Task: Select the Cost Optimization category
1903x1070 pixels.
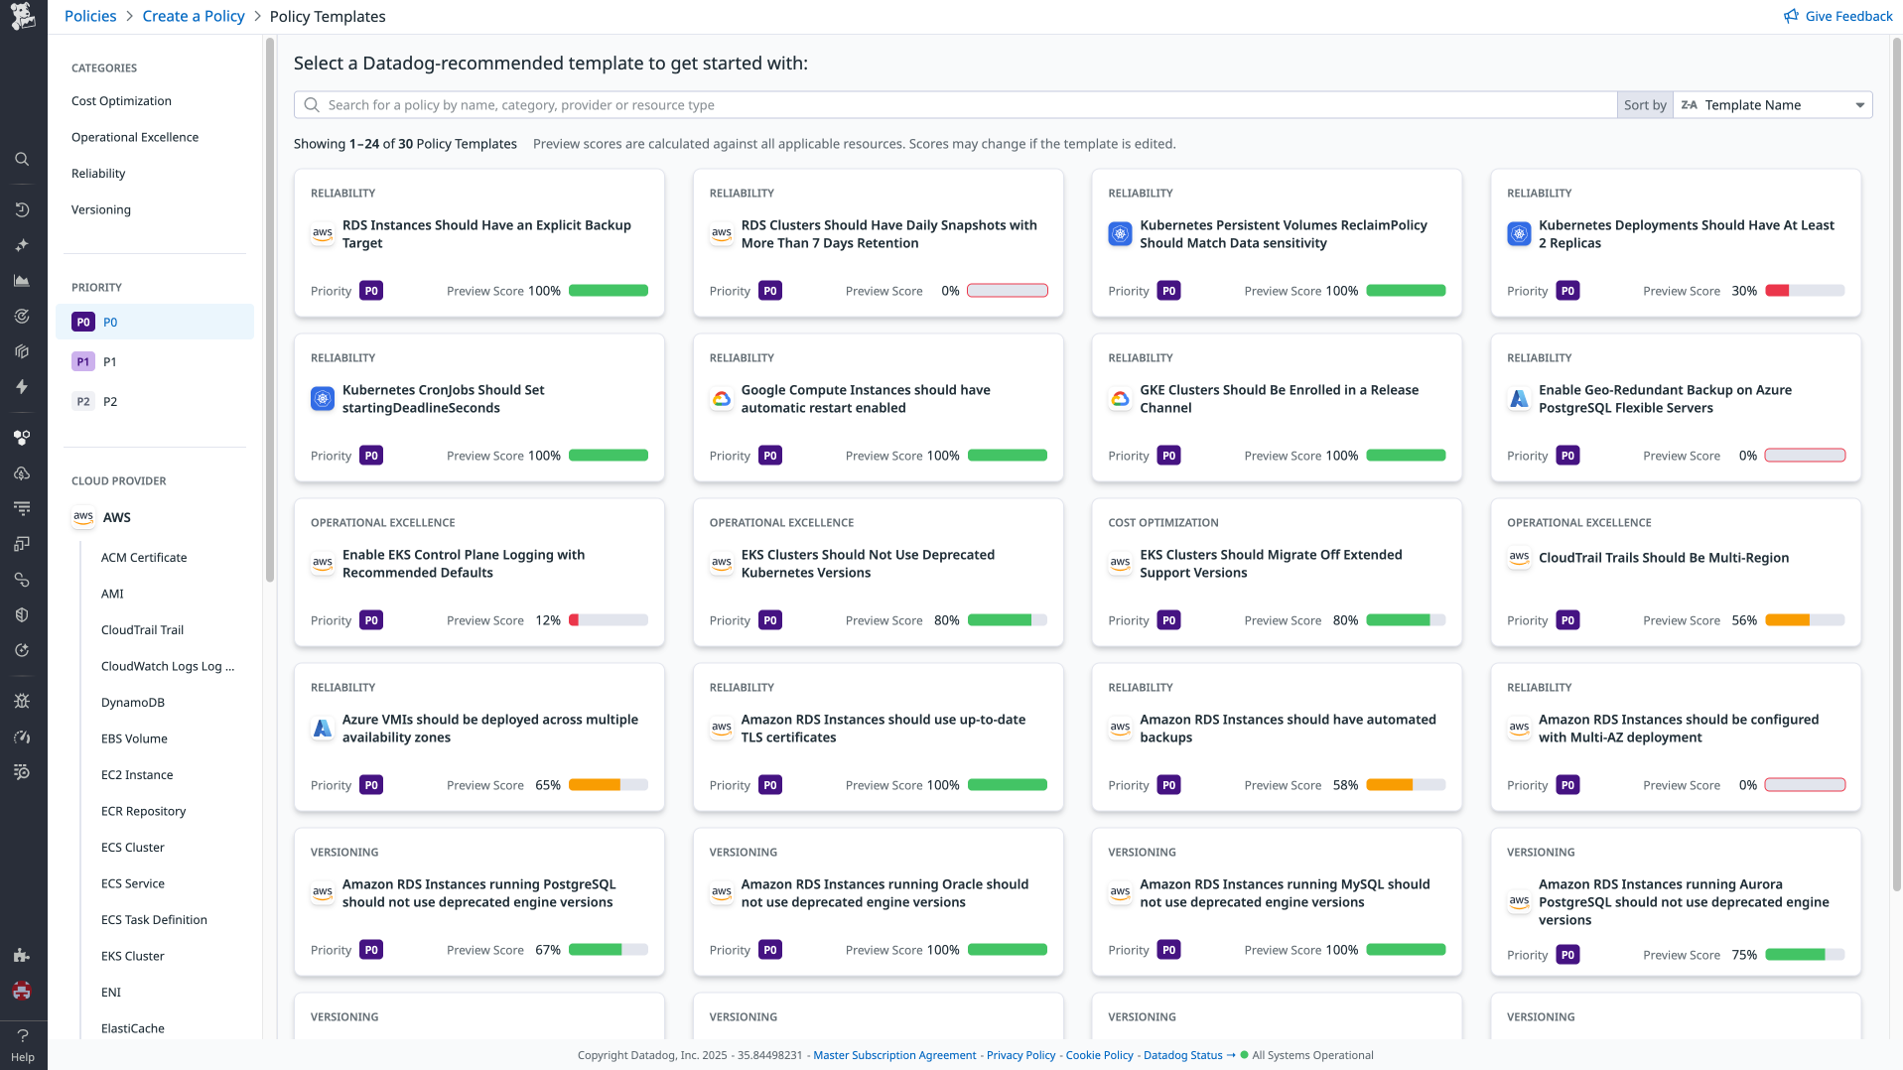Action: pos(121,100)
